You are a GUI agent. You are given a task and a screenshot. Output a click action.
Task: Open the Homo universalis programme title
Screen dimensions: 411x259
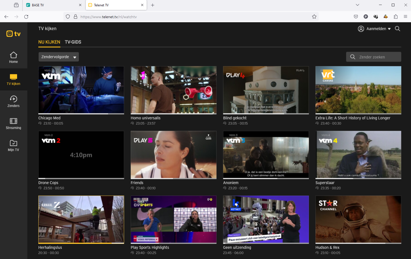point(145,118)
